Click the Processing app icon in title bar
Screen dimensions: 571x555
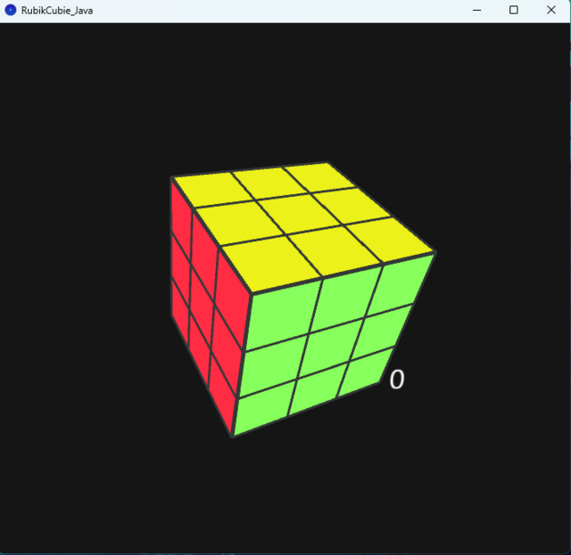coord(11,10)
